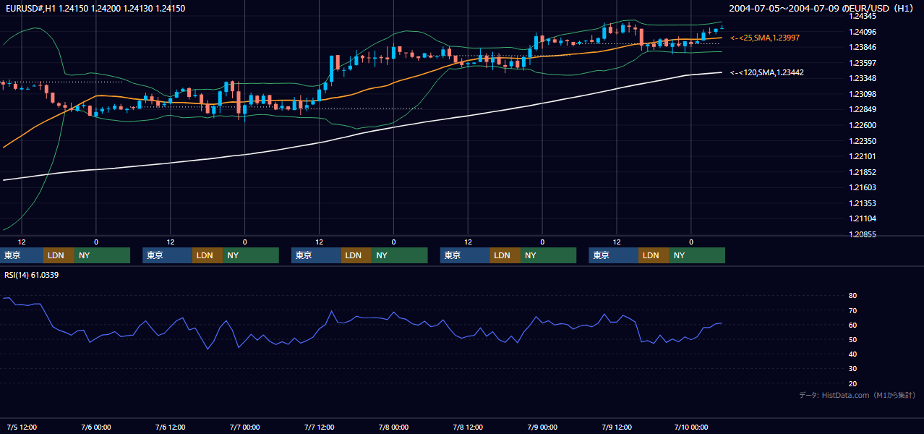This screenshot has width=924, height=434.
Task: Click price axis value 1.24096
Action: tap(863, 32)
